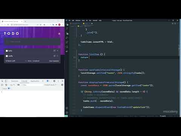Open console settings gear icon
181x136 pixels.
tap(62, 85)
